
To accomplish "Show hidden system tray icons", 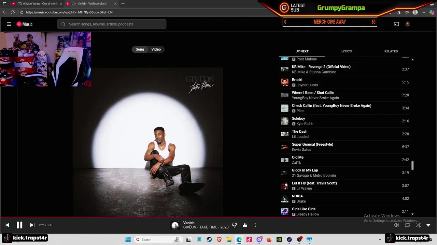I will pyautogui.click(x=380, y=240).
